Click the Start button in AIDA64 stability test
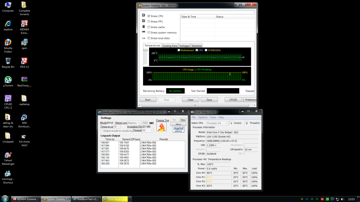The width and height of the screenshot is (360, 202). coord(148,100)
